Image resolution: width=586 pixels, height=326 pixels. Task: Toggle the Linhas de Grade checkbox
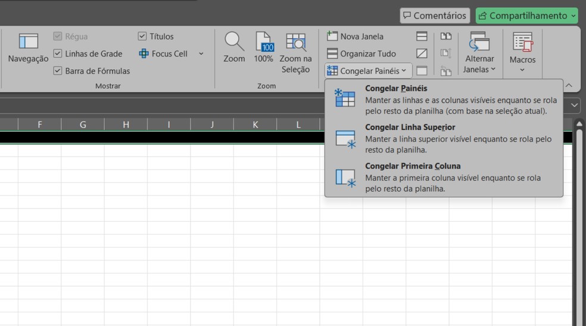pyautogui.click(x=58, y=54)
